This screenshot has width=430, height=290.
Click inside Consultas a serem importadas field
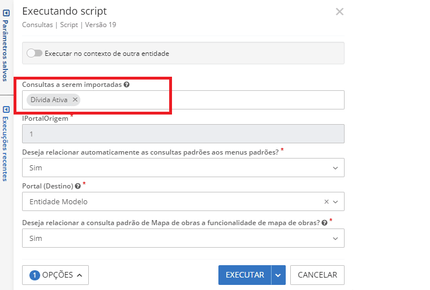(x=183, y=100)
